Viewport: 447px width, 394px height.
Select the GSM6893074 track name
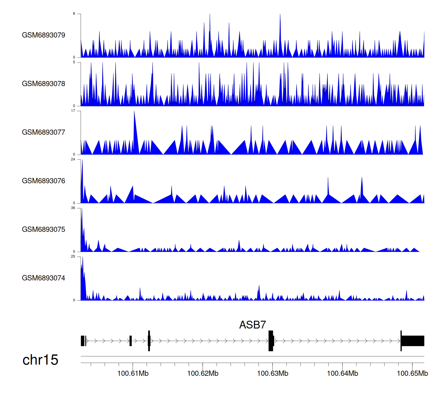(44, 278)
